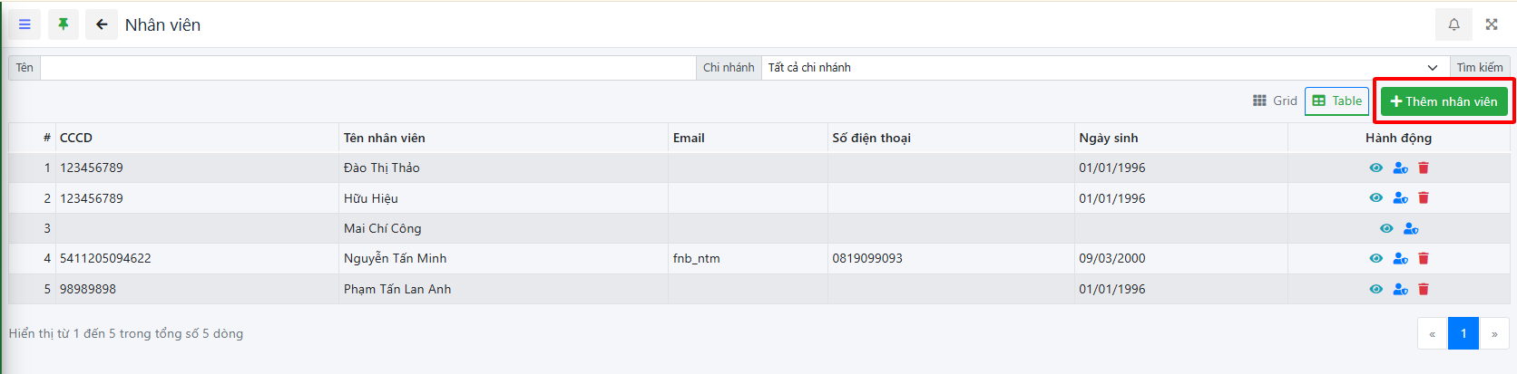Open user settings for Nguyễn Tấn Minh
This screenshot has height=374, width=1517.
[1400, 259]
